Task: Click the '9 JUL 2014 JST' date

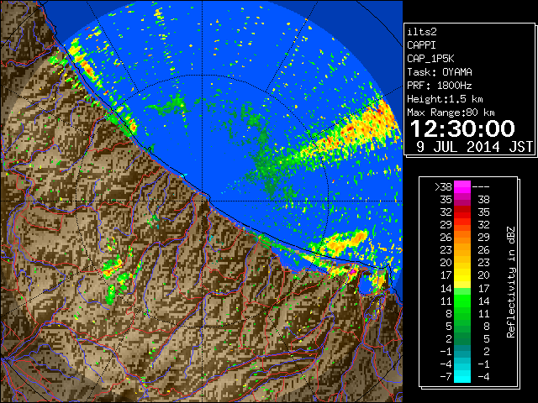Action: pyautogui.click(x=474, y=147)
